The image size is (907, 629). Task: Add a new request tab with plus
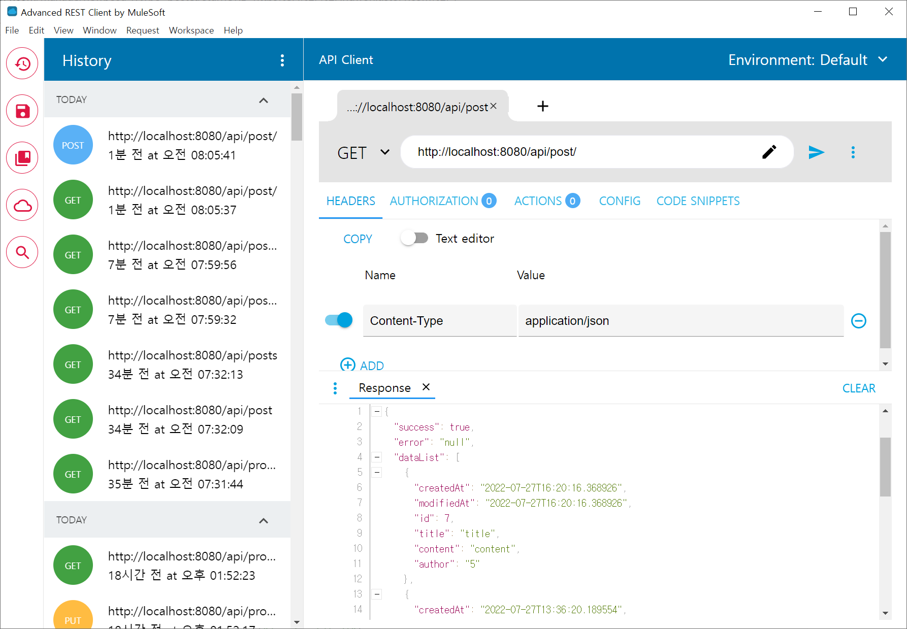[x=543, y=106]
